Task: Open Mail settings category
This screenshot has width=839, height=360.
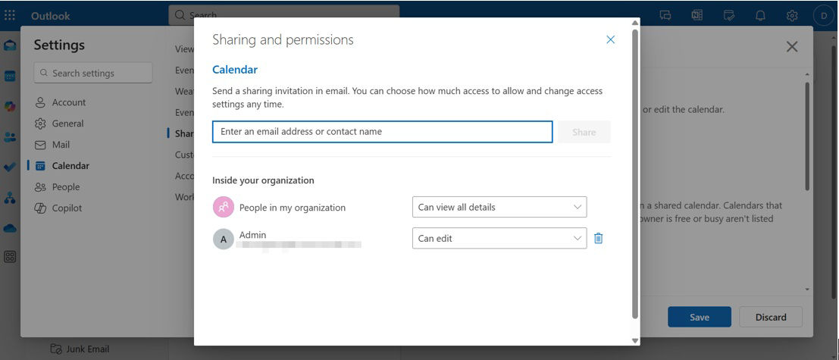Action: pos(61,145)
